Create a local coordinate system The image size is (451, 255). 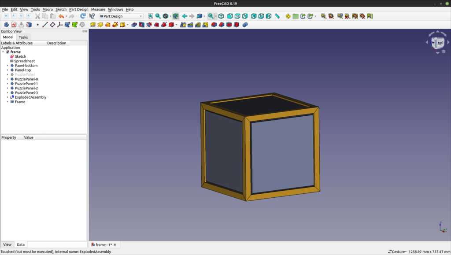click(60, 25)
